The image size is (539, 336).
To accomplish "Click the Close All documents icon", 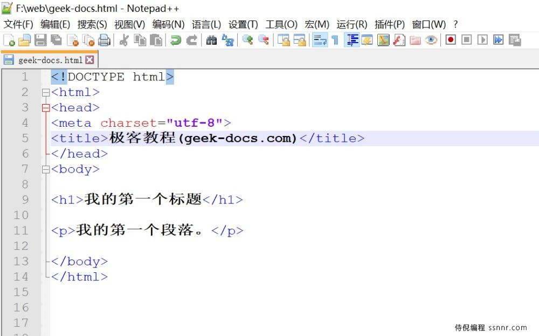I will (x=89, y=40).
